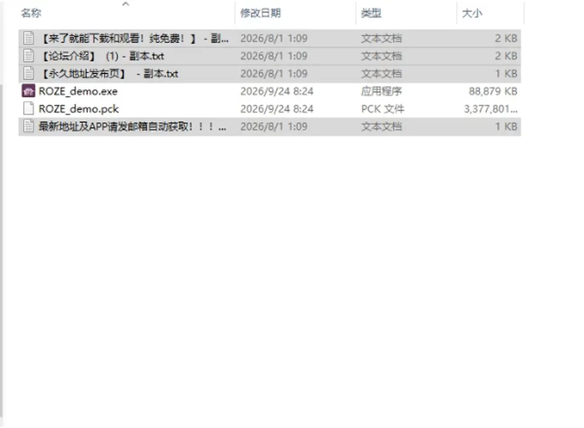Image resolution: width=584 pixels, height=428 pixels.
Task: Click the text icon beside 【论坛介绍】 (1) - 副本.txt
Action: click(29, 56)
